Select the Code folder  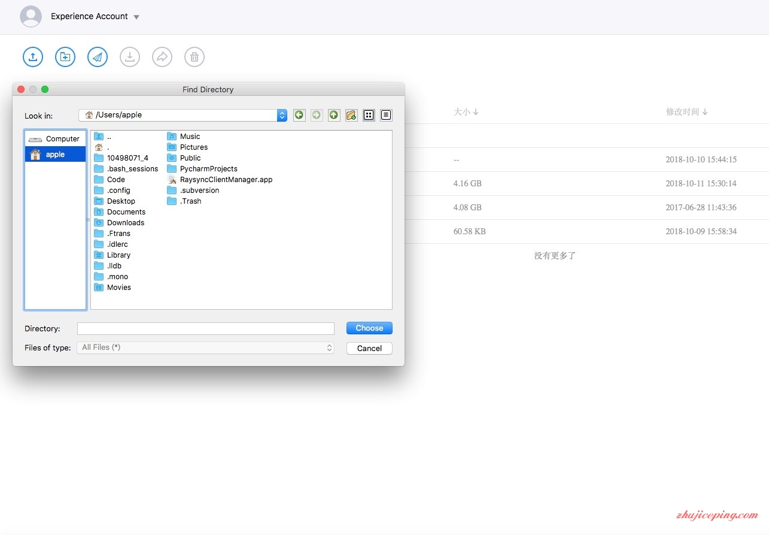point(110,180)
